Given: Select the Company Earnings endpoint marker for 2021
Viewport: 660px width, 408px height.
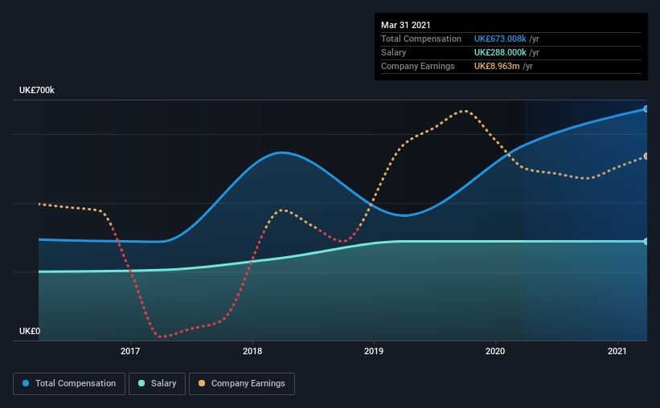Looking at the screenshot, I should point(646,156).
